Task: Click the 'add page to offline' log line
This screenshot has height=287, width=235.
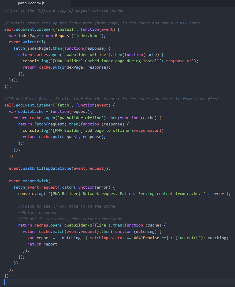Action: [x=93, y=131]
